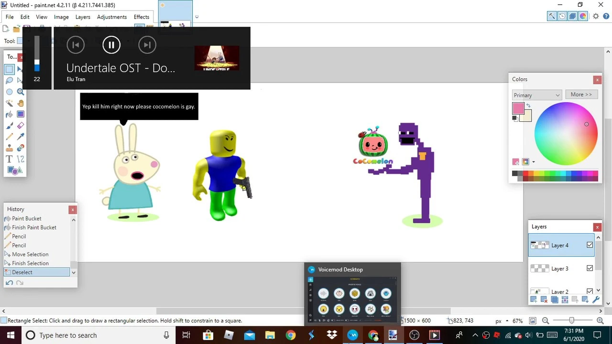Open the Adjustments menu
Viewport: 612px width, 344px height.
112,17
